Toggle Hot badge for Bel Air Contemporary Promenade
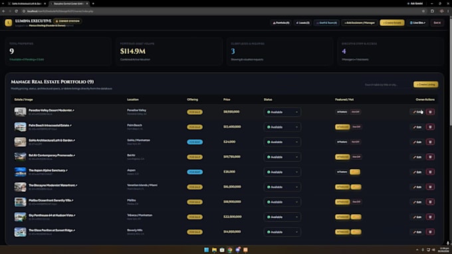 (x=356, y=157)
